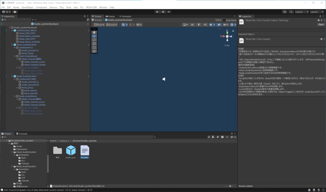Open the Gizmos dropdown arrow
The height and width of the screenshot is (192, 326).
click(235, 25)
